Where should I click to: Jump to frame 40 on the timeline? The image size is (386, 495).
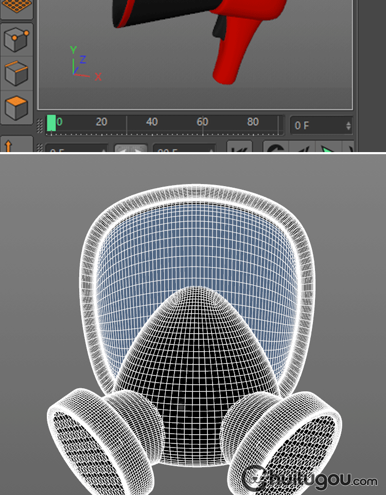(152, 122)
